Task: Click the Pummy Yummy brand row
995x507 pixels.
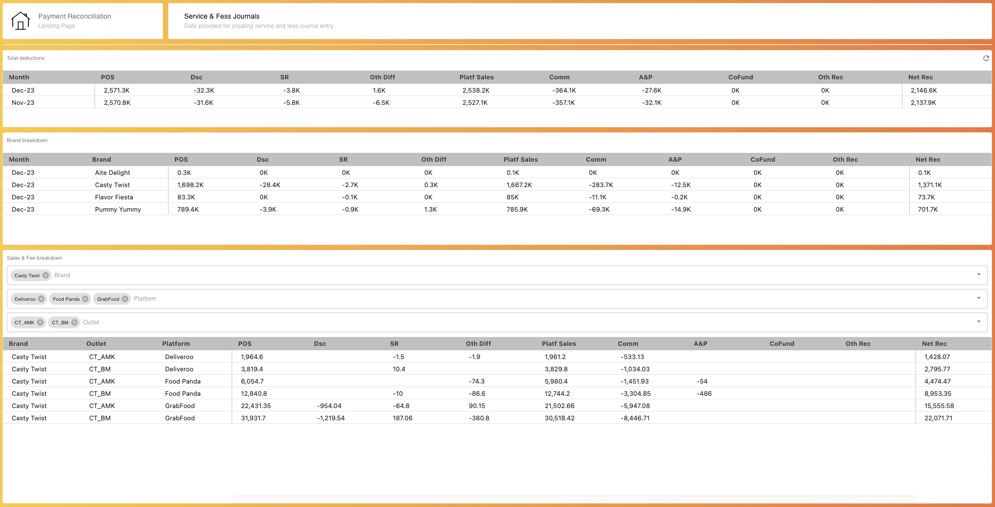Action: click(497, 209)
